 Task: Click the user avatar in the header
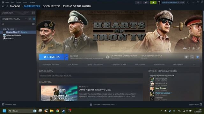[x=159, y=3]
